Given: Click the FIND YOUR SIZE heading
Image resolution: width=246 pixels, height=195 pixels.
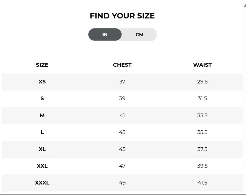Looking at the screenshot, I should pos(122,16).
